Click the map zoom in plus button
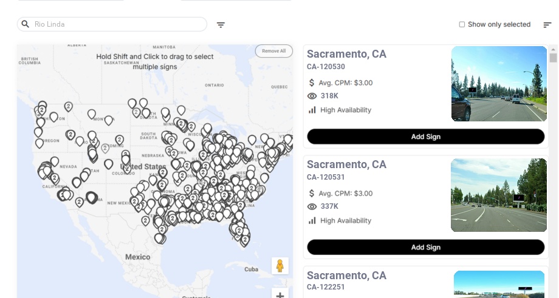Screen dimensions: 559x298 coord(280,295)
